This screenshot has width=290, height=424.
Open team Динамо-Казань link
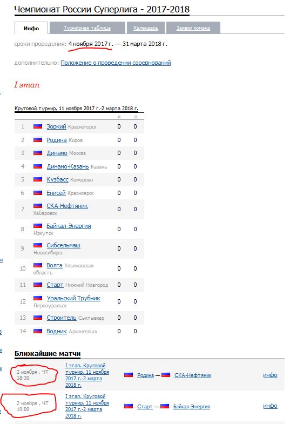pos(68,166)
